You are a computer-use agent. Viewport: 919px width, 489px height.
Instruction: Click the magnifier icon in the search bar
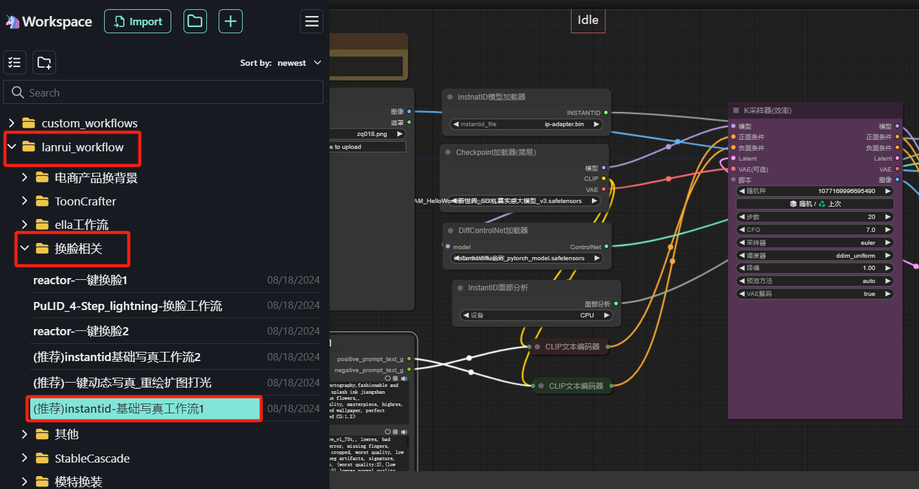point(18,93)
